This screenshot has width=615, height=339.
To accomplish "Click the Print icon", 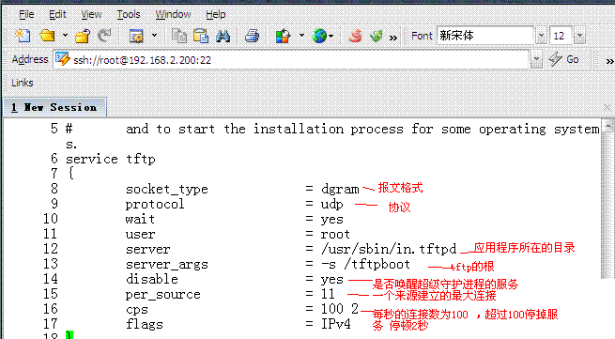I will pos(252,36).
